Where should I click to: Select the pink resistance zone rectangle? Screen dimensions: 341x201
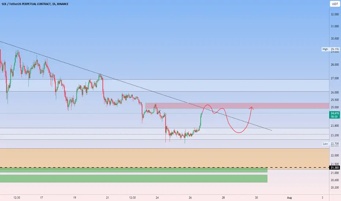[237, 106]
